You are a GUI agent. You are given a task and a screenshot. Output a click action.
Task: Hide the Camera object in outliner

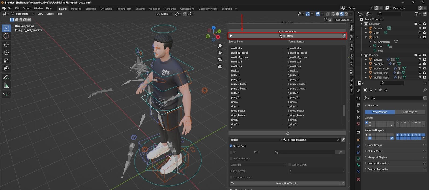[x=420, y=28]
